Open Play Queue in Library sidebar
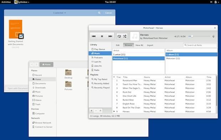The image size is (221, 140). pos(100,49)
